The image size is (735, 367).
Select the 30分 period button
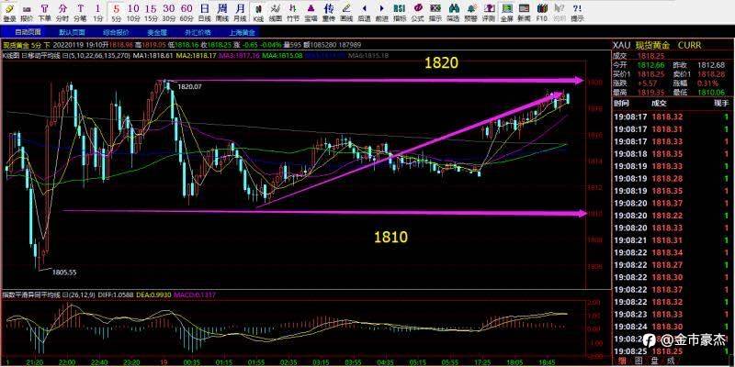[x=168, y=13]
